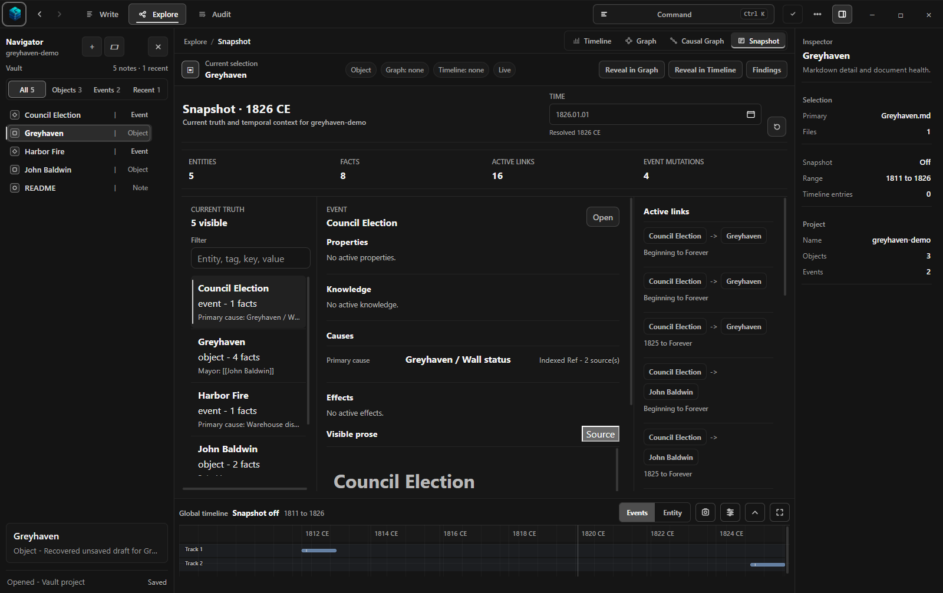The height and width of the screenshot is (593, 943).
Task: Click the Explore breadcrumb link
Action: [x=195, y=41]
